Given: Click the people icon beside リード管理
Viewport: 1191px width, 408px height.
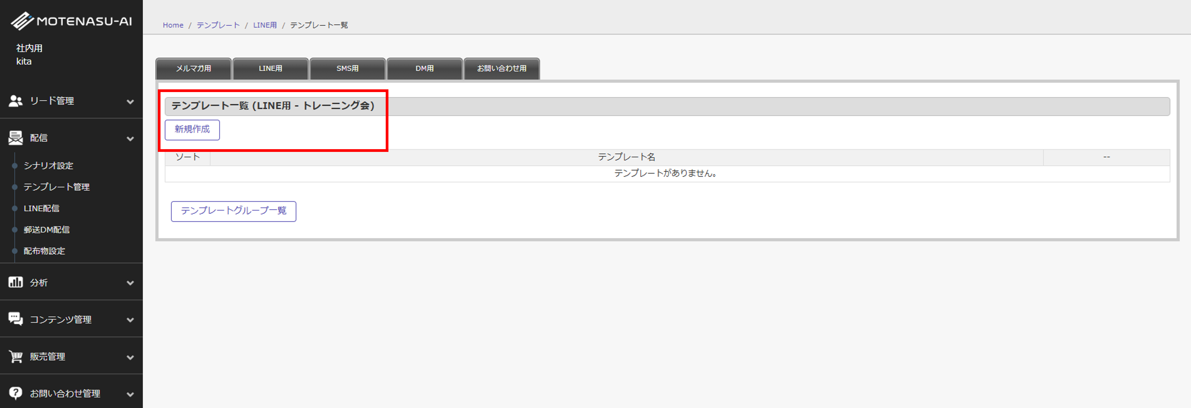Looking at the screenshot, I should pos(15,101).
